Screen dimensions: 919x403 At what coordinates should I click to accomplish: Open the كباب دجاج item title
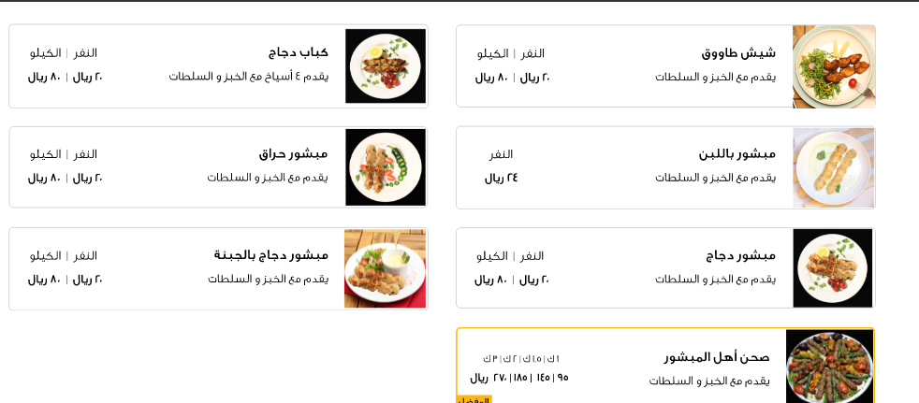(x=299, y=52)
